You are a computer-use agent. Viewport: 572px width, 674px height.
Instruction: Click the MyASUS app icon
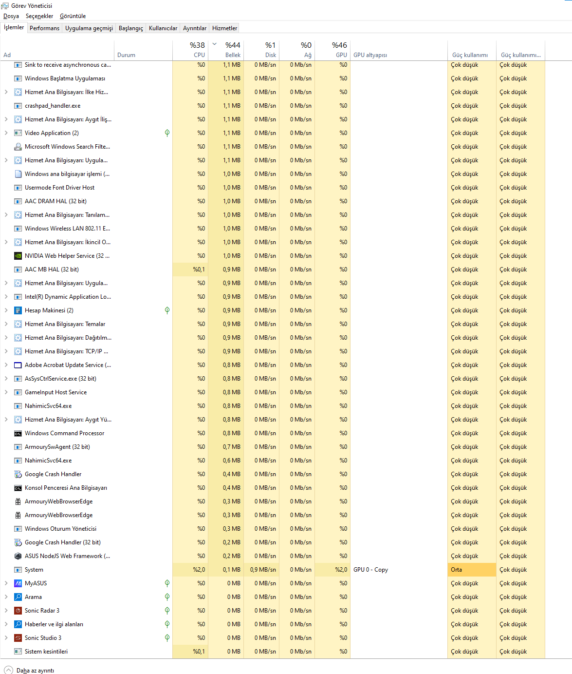coord(18,583)
